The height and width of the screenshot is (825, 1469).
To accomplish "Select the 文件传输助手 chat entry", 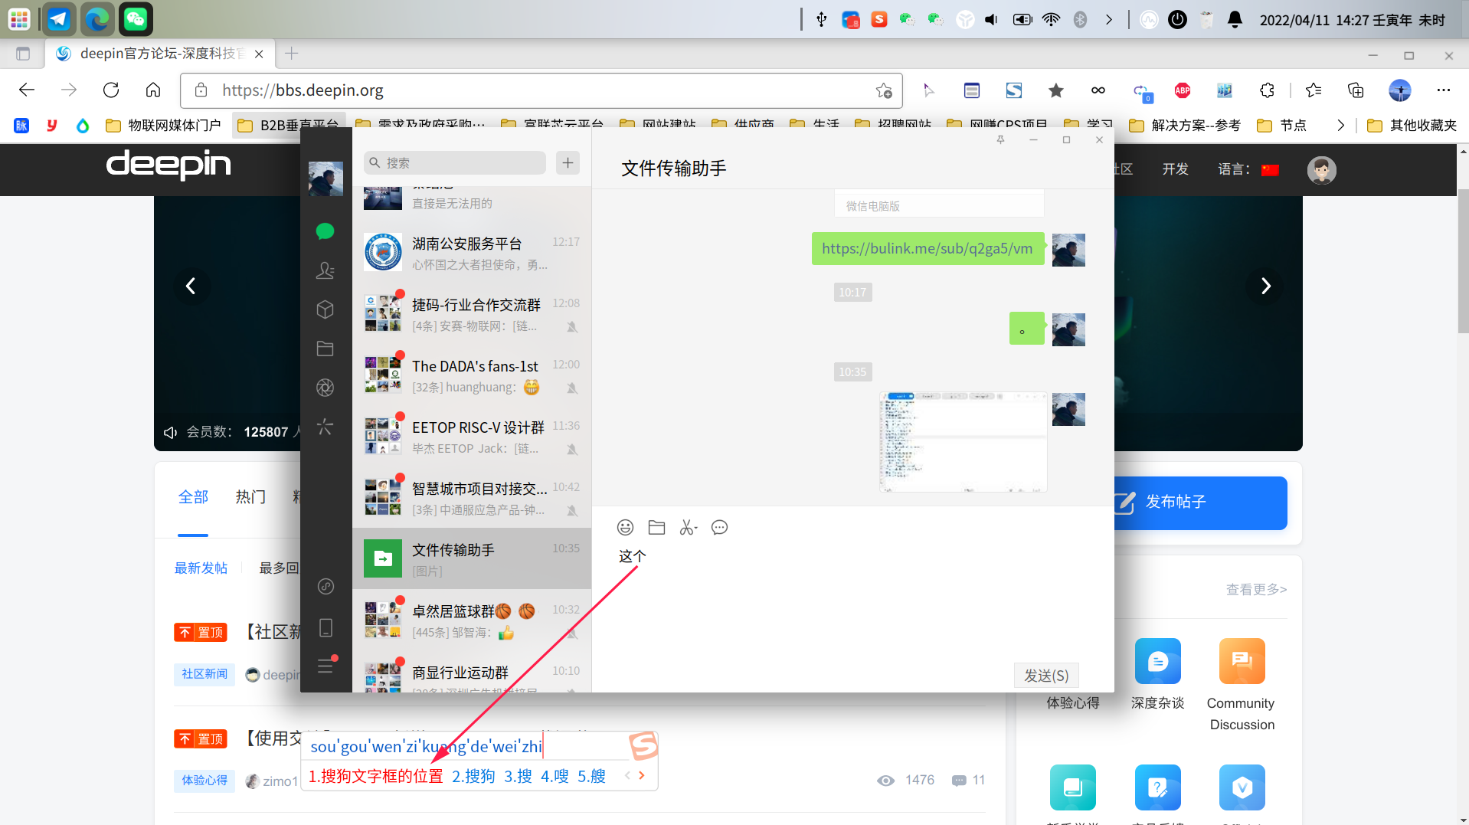I will click(472, 558).
